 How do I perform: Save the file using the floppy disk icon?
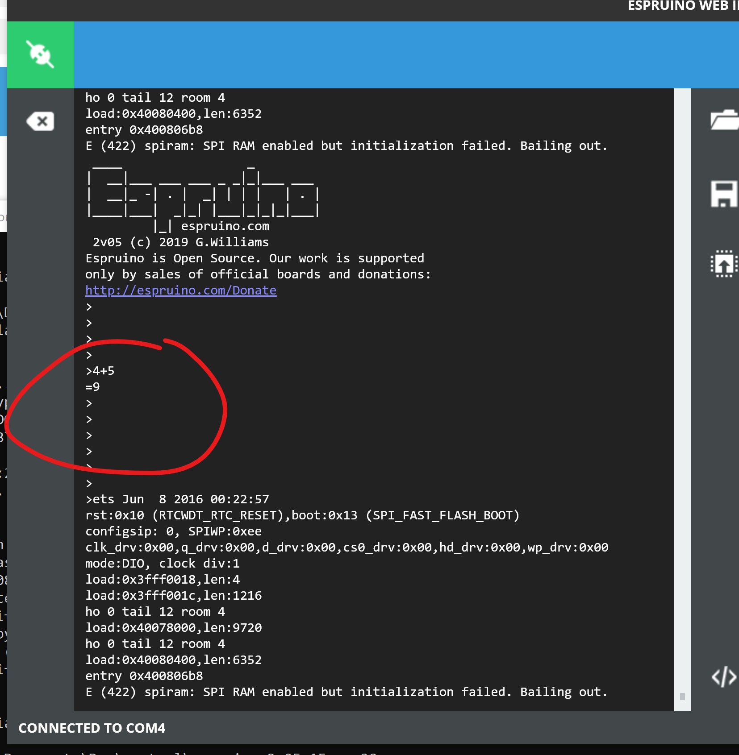coord(723,194)
